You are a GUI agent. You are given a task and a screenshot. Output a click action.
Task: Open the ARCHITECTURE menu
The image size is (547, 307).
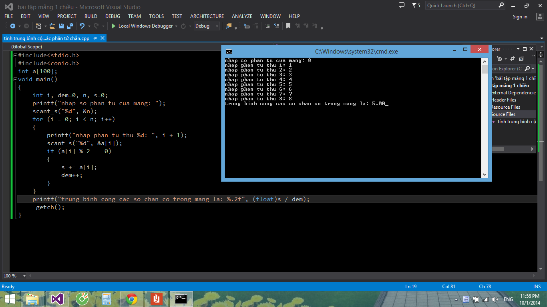click(207, 16)
